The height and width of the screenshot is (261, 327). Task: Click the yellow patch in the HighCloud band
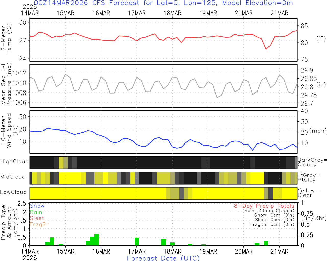click(61, 163)
